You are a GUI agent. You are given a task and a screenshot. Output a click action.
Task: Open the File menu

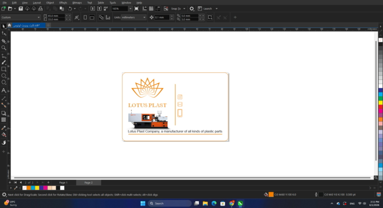click(x=5, y=2)
